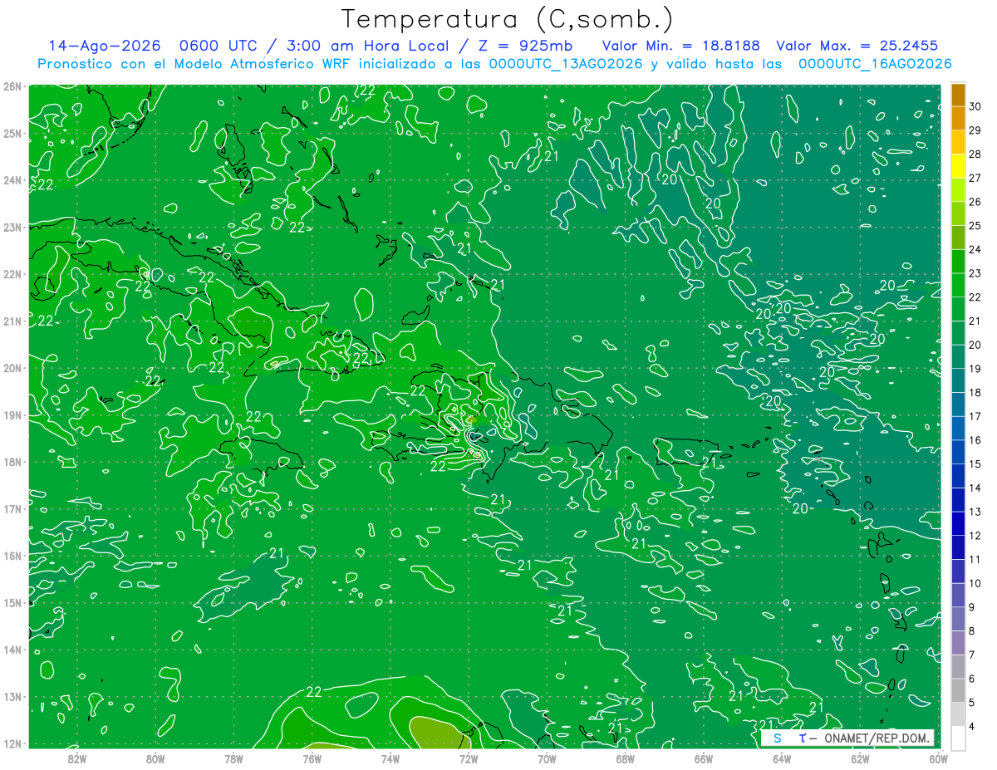The width and height of the screenshot is (997, 770).
Task: Click color scale value 23
Action: [975, 273]
